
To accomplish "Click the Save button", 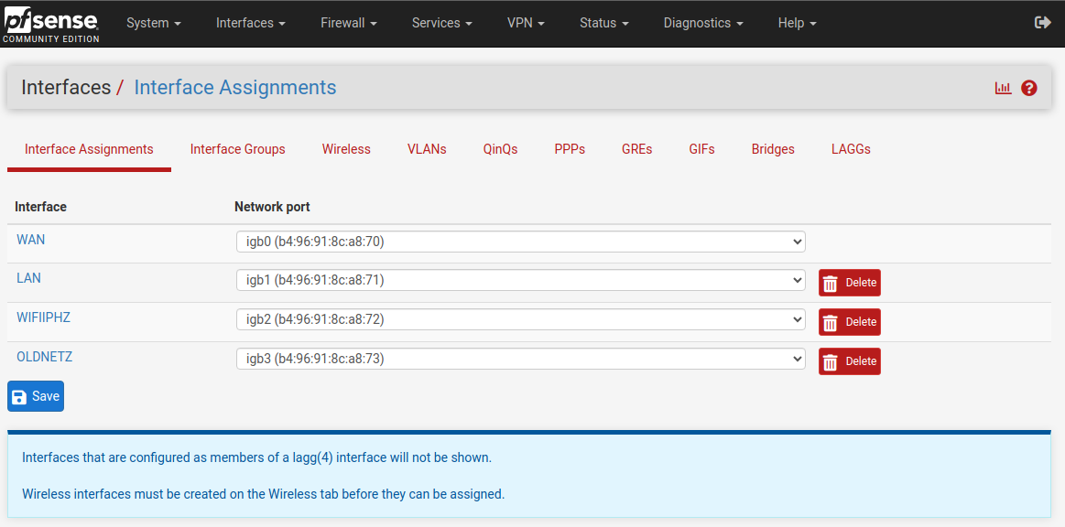I will [35, 395].
